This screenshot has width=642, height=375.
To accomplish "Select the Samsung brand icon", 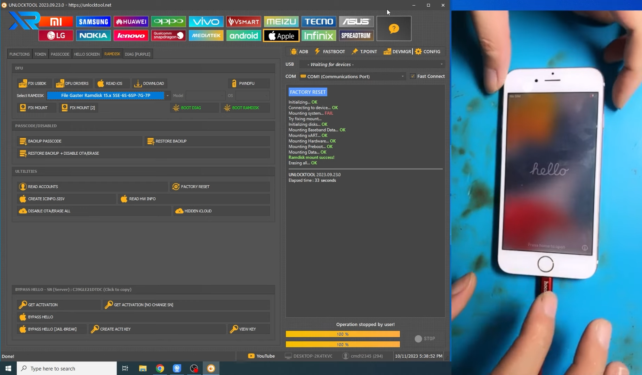I will (93, 22).
